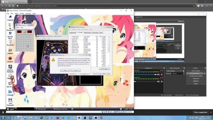
Task: Switch to the Applications tab in Task Manager
Action: click(73, 33)
